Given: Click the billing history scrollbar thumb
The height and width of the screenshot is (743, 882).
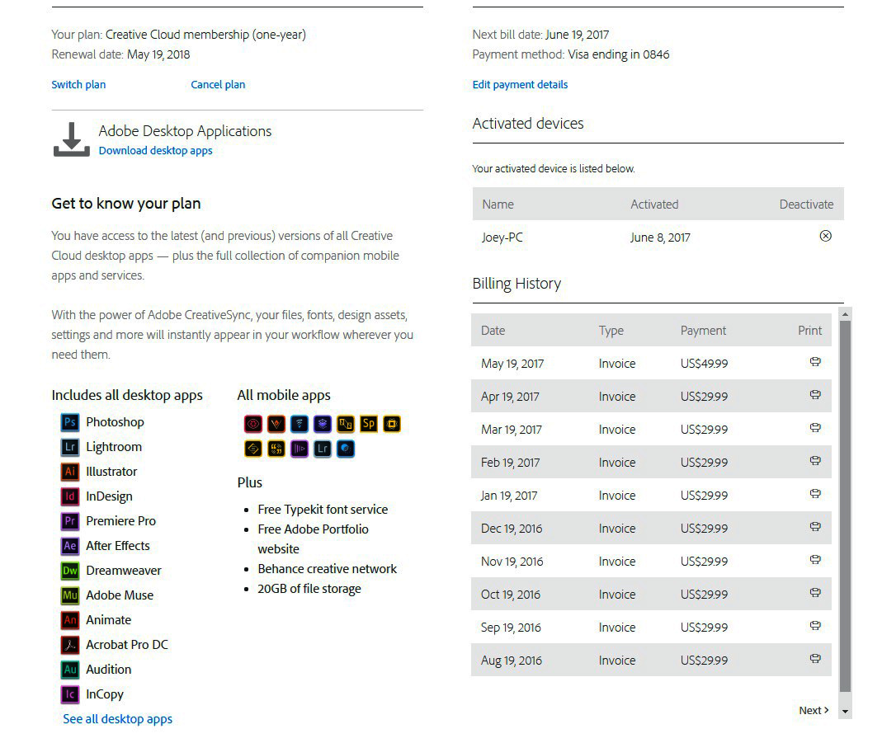Looking at the screenshot, I should pos(845,506).
